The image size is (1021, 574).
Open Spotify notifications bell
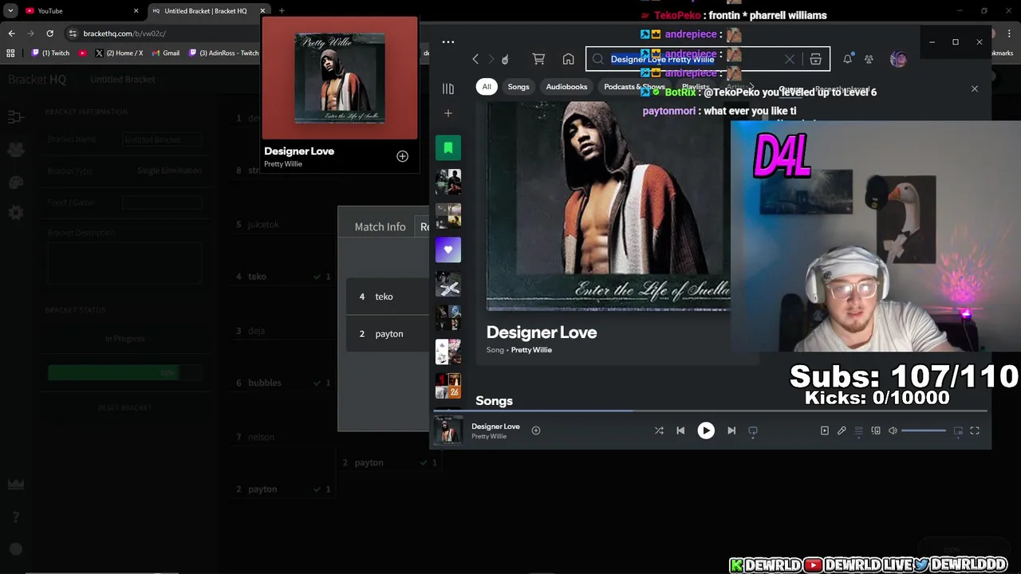click(848, 59)
